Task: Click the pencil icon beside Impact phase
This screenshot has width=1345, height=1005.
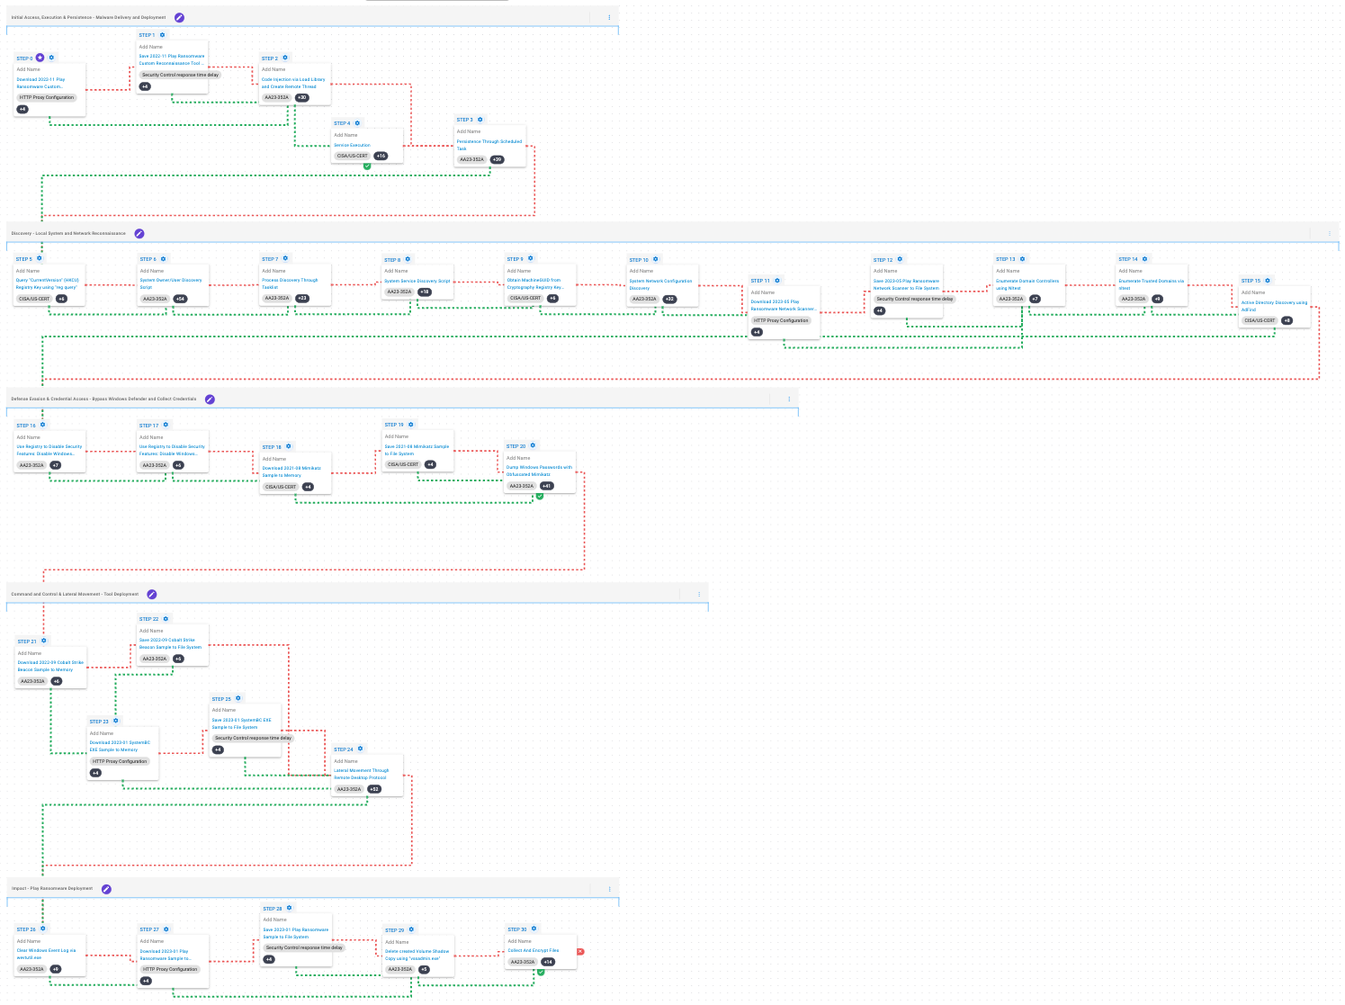Action: coord(106,889)
